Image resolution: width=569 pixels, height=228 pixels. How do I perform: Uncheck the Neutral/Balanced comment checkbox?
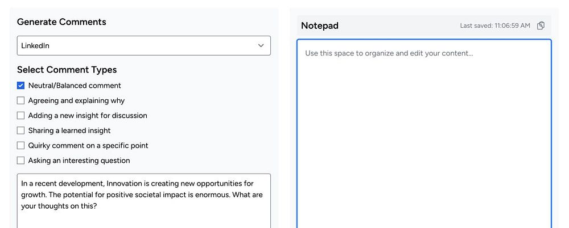[21, 86]
